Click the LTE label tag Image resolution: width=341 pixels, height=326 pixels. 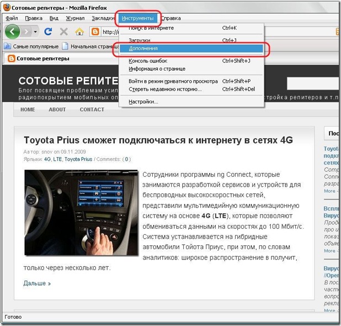[x=57, y=159]
